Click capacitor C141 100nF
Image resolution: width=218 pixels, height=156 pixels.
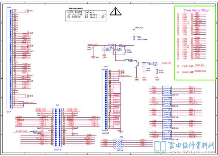click(x=93, y=48)
